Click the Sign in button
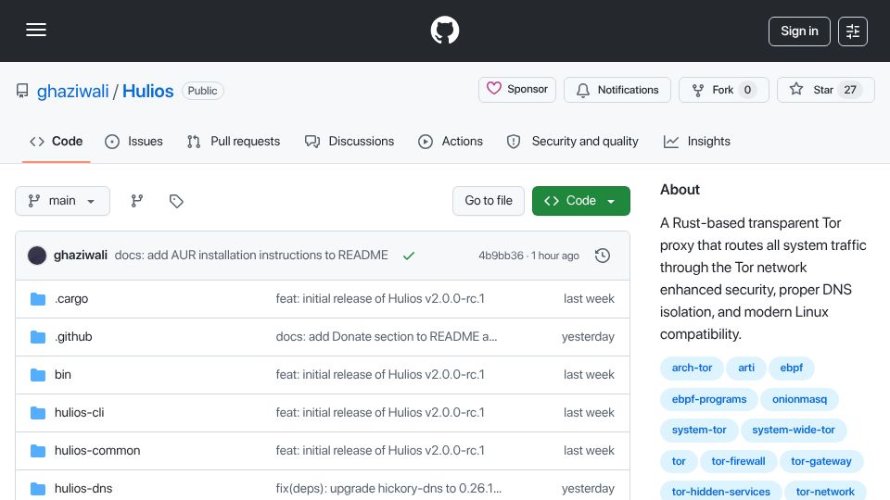Image resolution: width=890 pixels, height=500 pixels. 799,31
